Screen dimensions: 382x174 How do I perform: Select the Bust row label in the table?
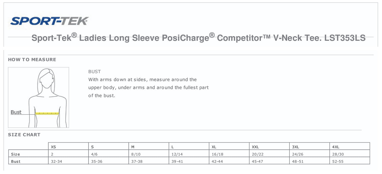pos(16,161)
